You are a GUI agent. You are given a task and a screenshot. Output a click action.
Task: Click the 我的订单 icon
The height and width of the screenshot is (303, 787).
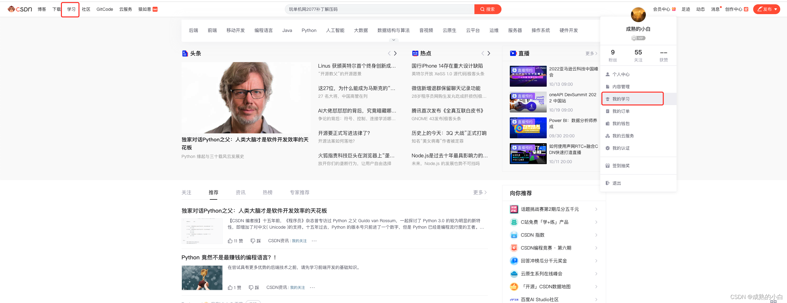(607, 111)
